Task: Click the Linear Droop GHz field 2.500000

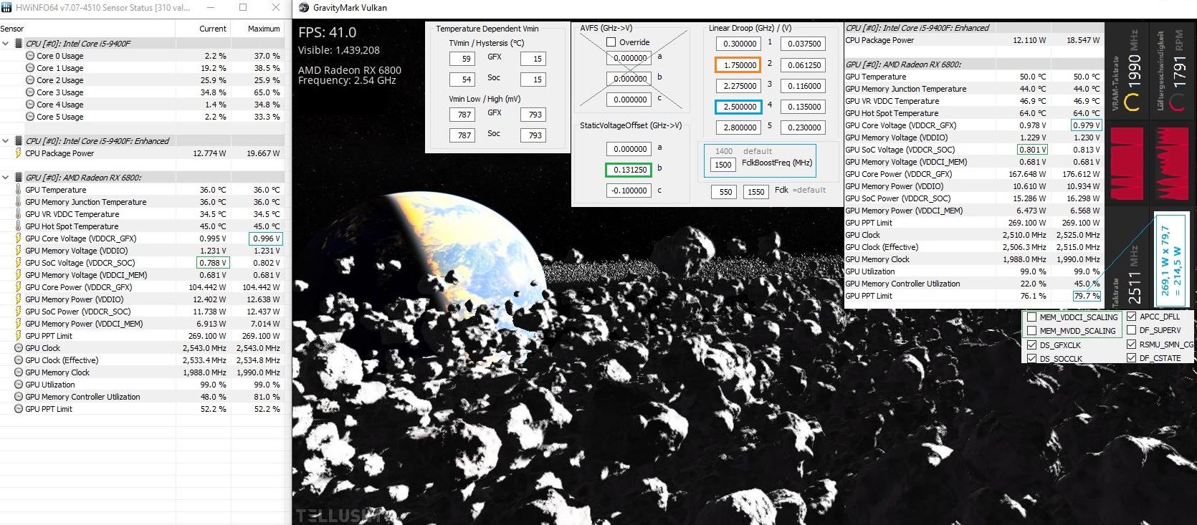Action: 740,107
